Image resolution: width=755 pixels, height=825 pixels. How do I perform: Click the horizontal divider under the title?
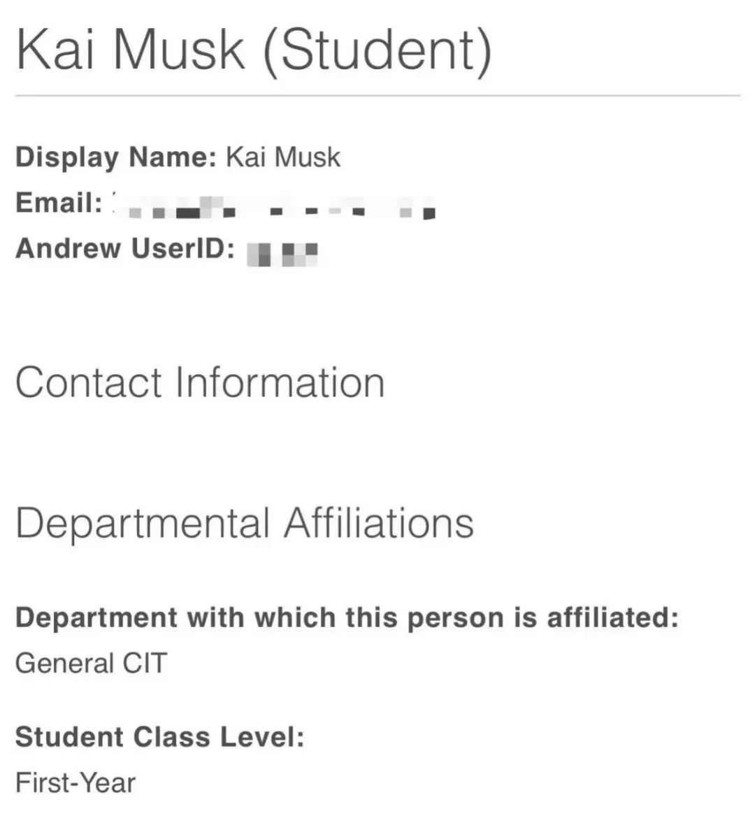pos(377,94)
